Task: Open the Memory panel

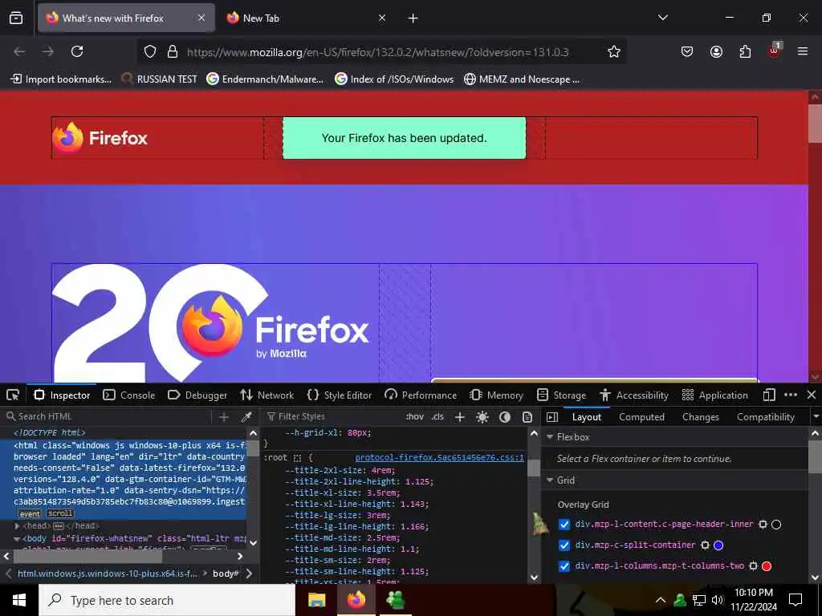Action: click(496, 395)
